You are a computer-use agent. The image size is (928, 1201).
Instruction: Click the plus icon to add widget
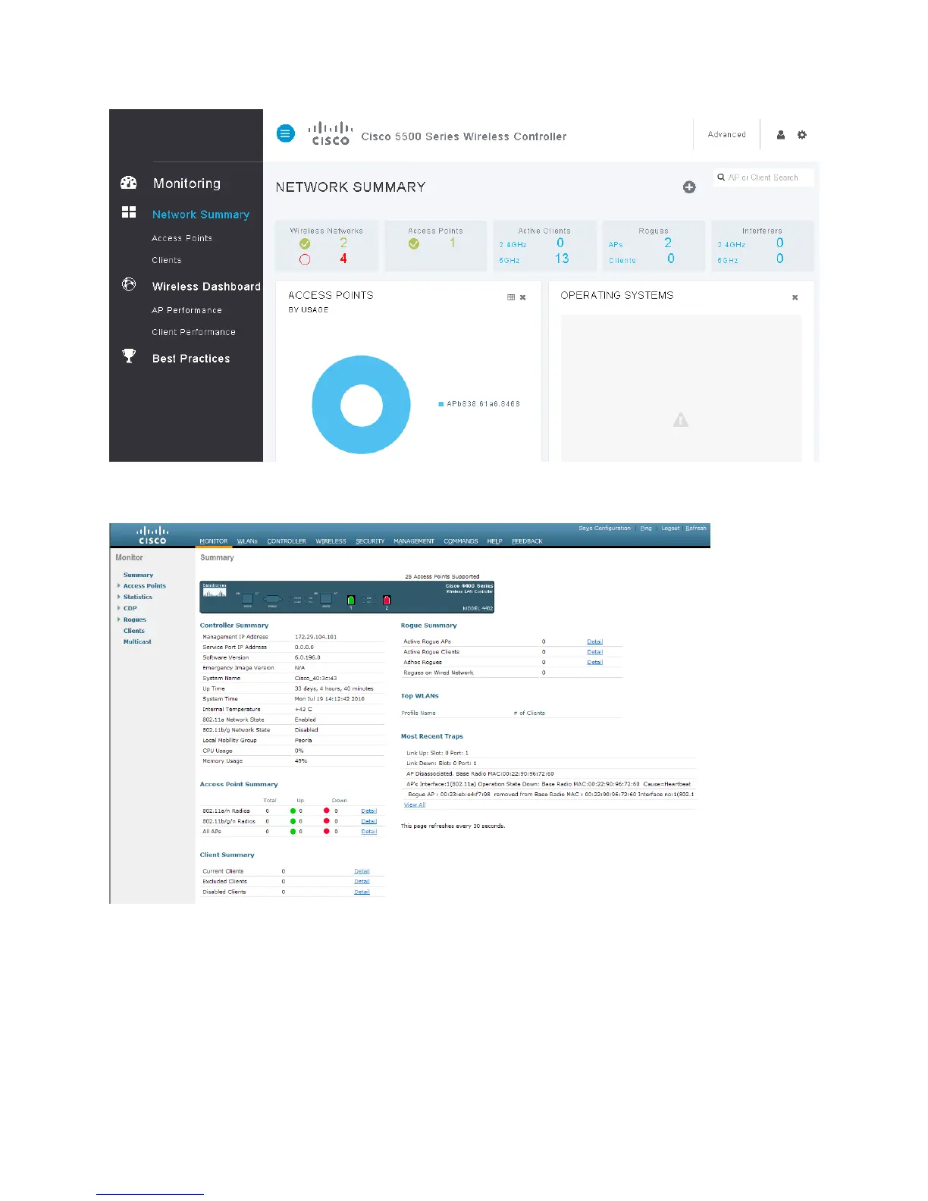pos(689,187)
